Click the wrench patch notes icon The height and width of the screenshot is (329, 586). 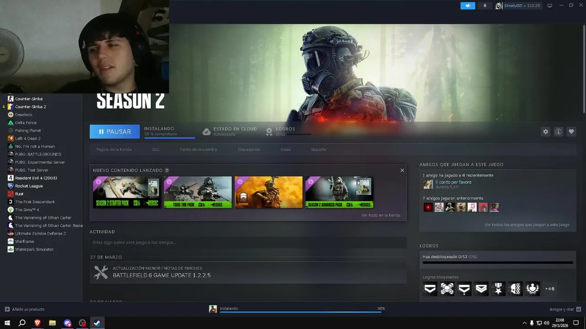[101, 272]
